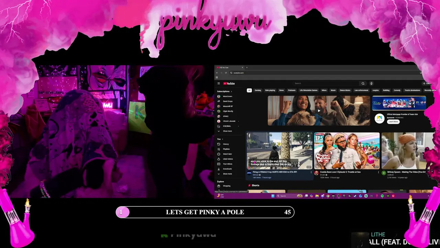
Task: Open the browser apps grid bookmark icon
Action: (217, 77)
